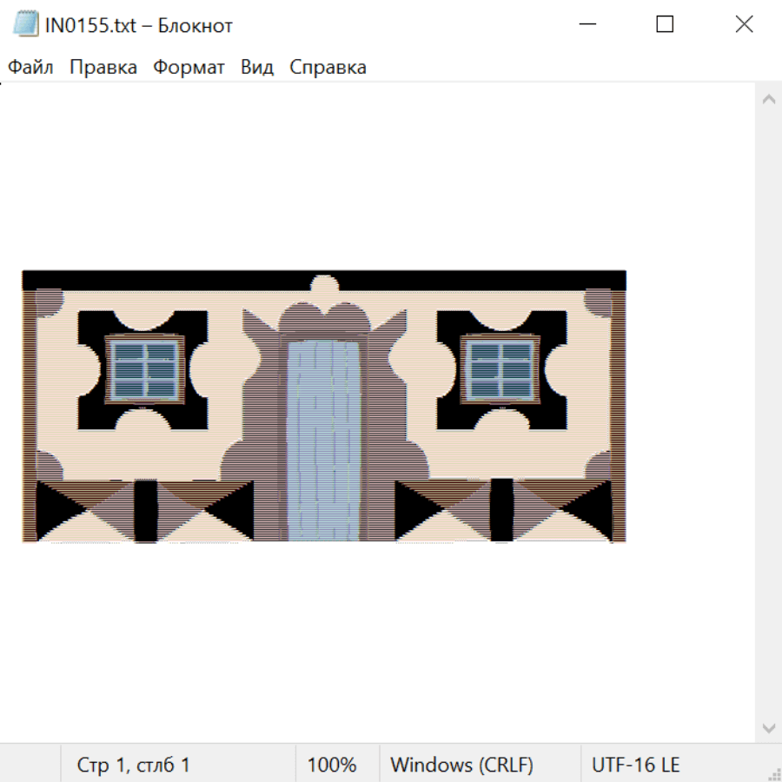Minimize the Блокнот window

(x=586, y=25)
